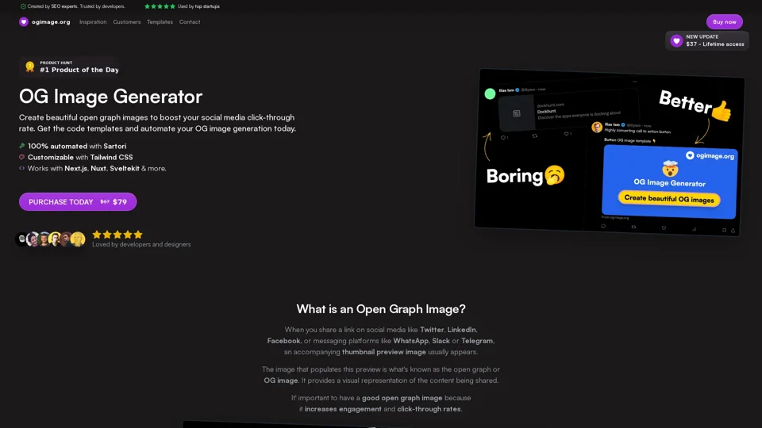Click the heart icon in NEW UPDATE banner
Screen dimensions: 762x428
[676, 40]
